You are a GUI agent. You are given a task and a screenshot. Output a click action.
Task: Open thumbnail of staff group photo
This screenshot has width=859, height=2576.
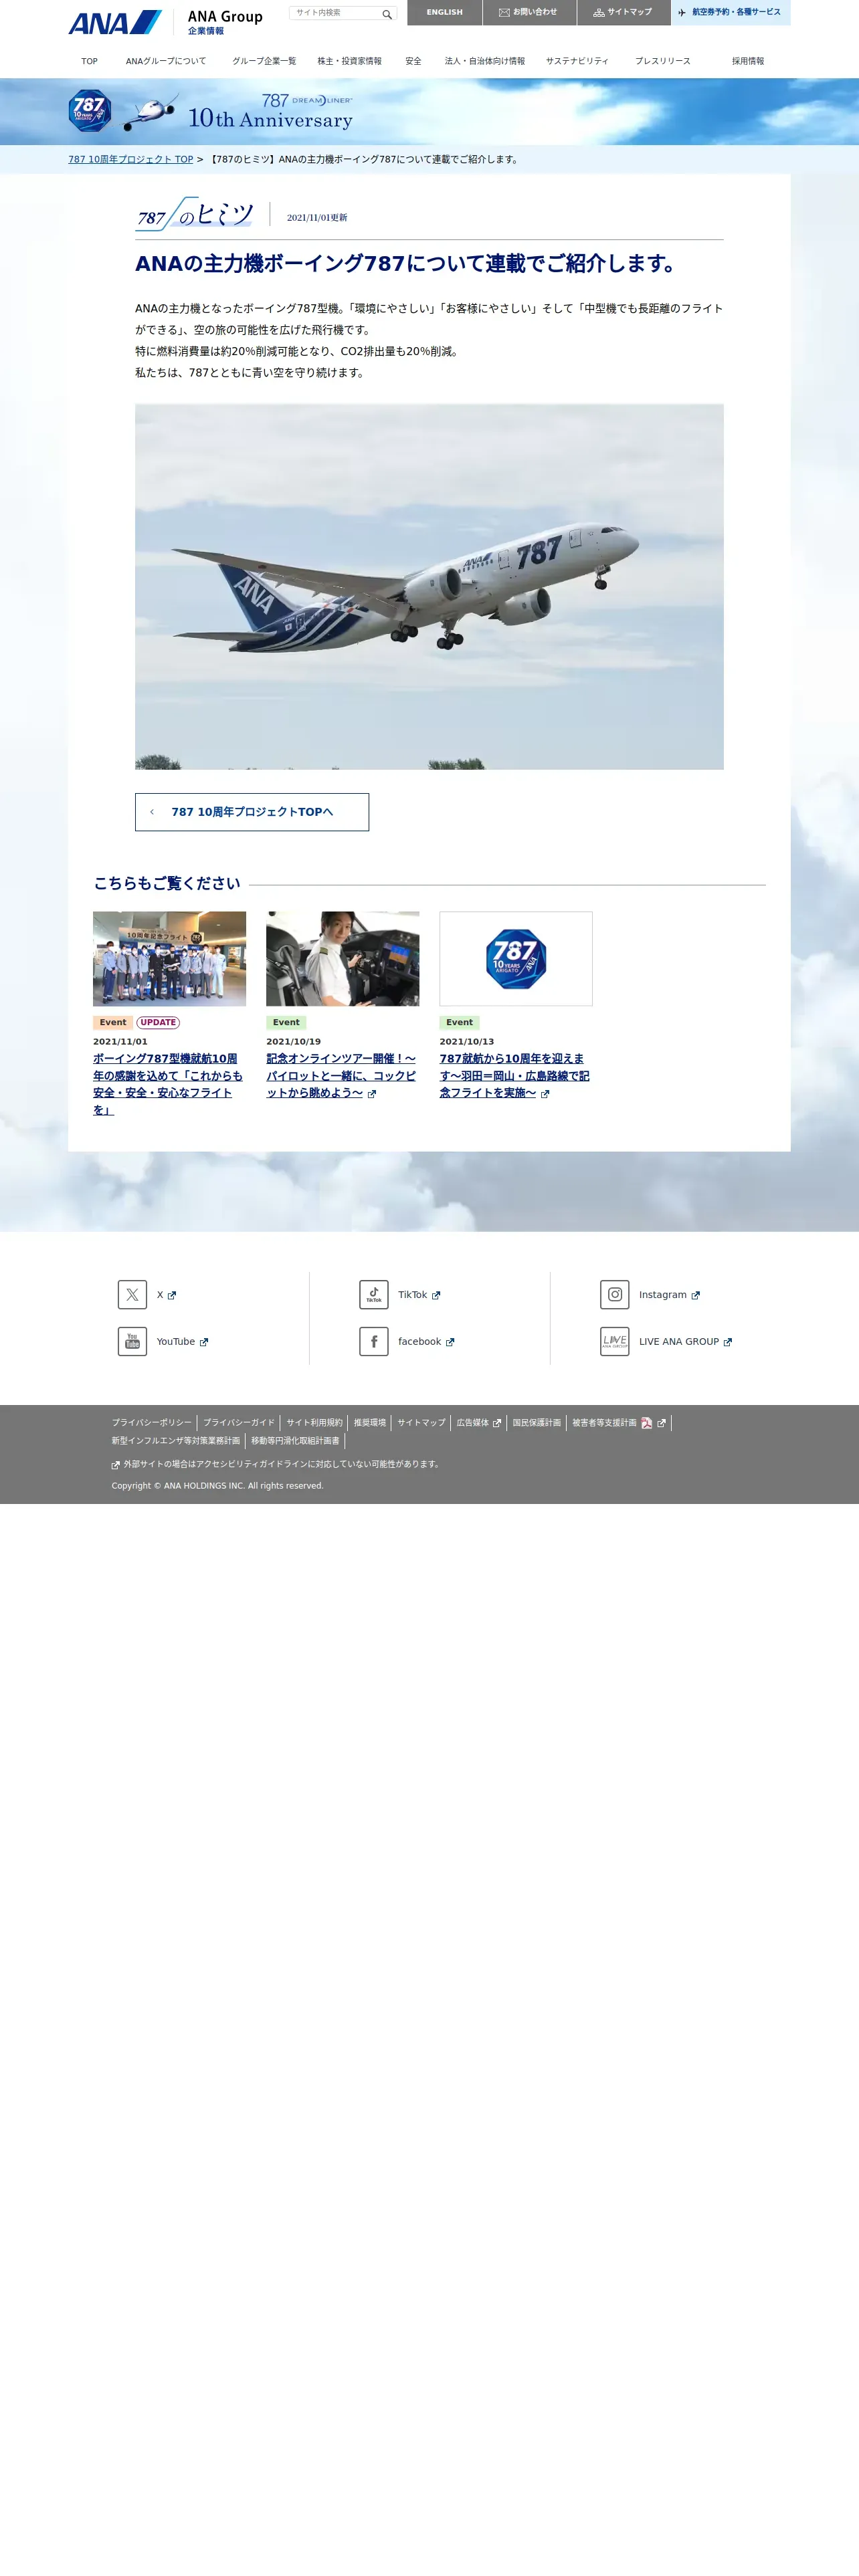pos(169,958)
